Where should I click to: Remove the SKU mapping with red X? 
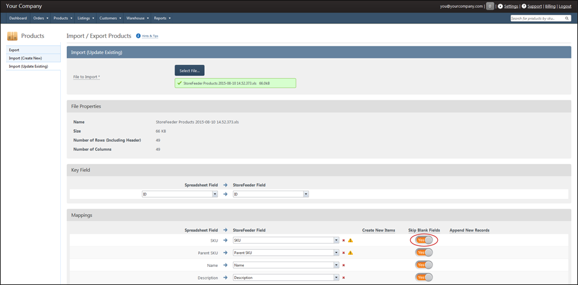[344, 241]
